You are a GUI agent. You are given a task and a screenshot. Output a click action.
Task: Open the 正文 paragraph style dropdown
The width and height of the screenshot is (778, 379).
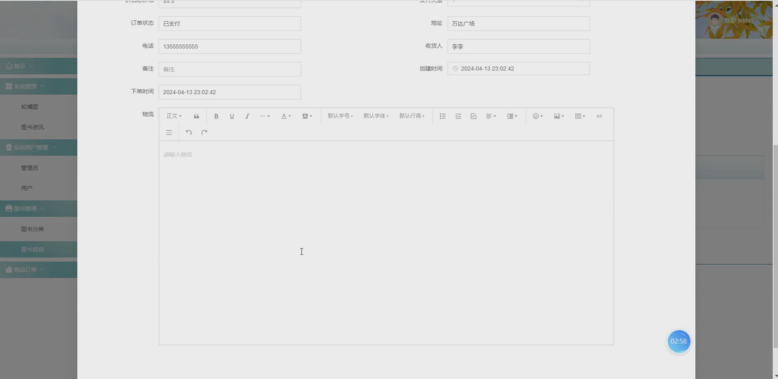tap(173, 116)
